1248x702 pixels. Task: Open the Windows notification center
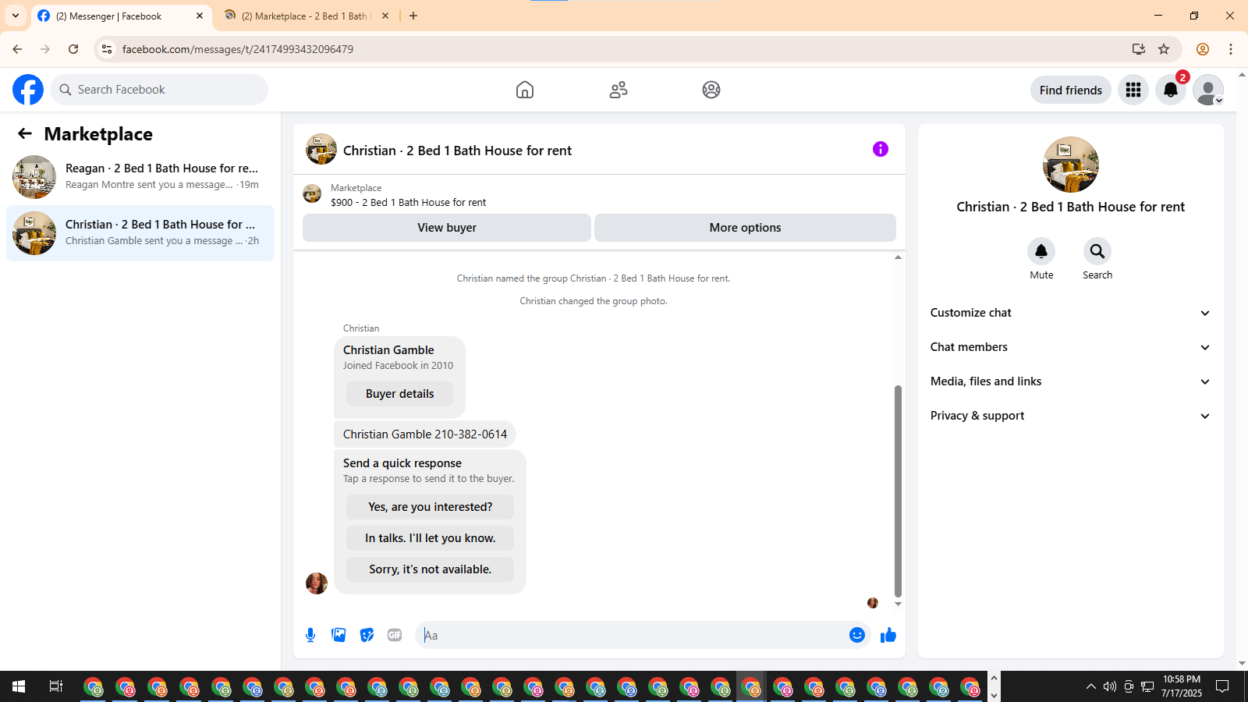(x=1222, y=686)
